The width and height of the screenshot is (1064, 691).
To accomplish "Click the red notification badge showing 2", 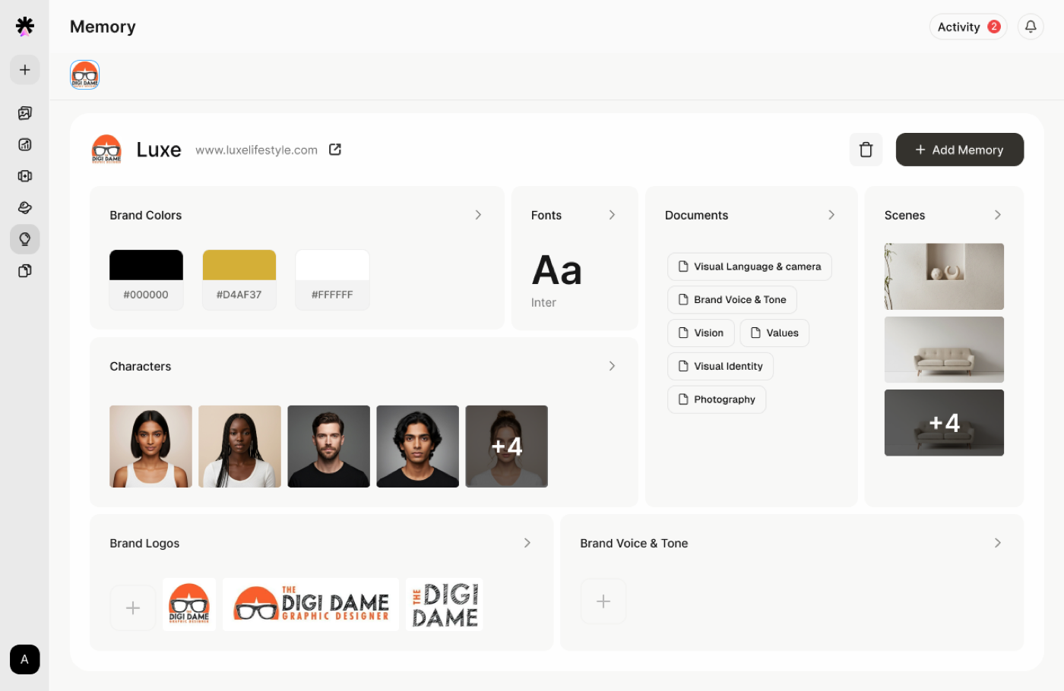I will click(x=994, y=27).
